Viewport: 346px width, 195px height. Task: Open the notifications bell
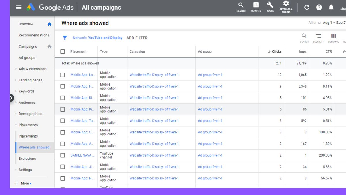pyautogui.click(x=331, y=8)
